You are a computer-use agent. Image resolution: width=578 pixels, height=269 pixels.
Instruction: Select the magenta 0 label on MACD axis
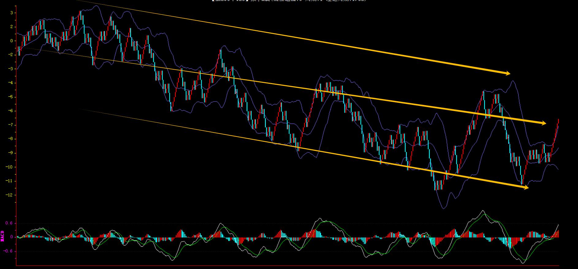click(x=11, y=237)
